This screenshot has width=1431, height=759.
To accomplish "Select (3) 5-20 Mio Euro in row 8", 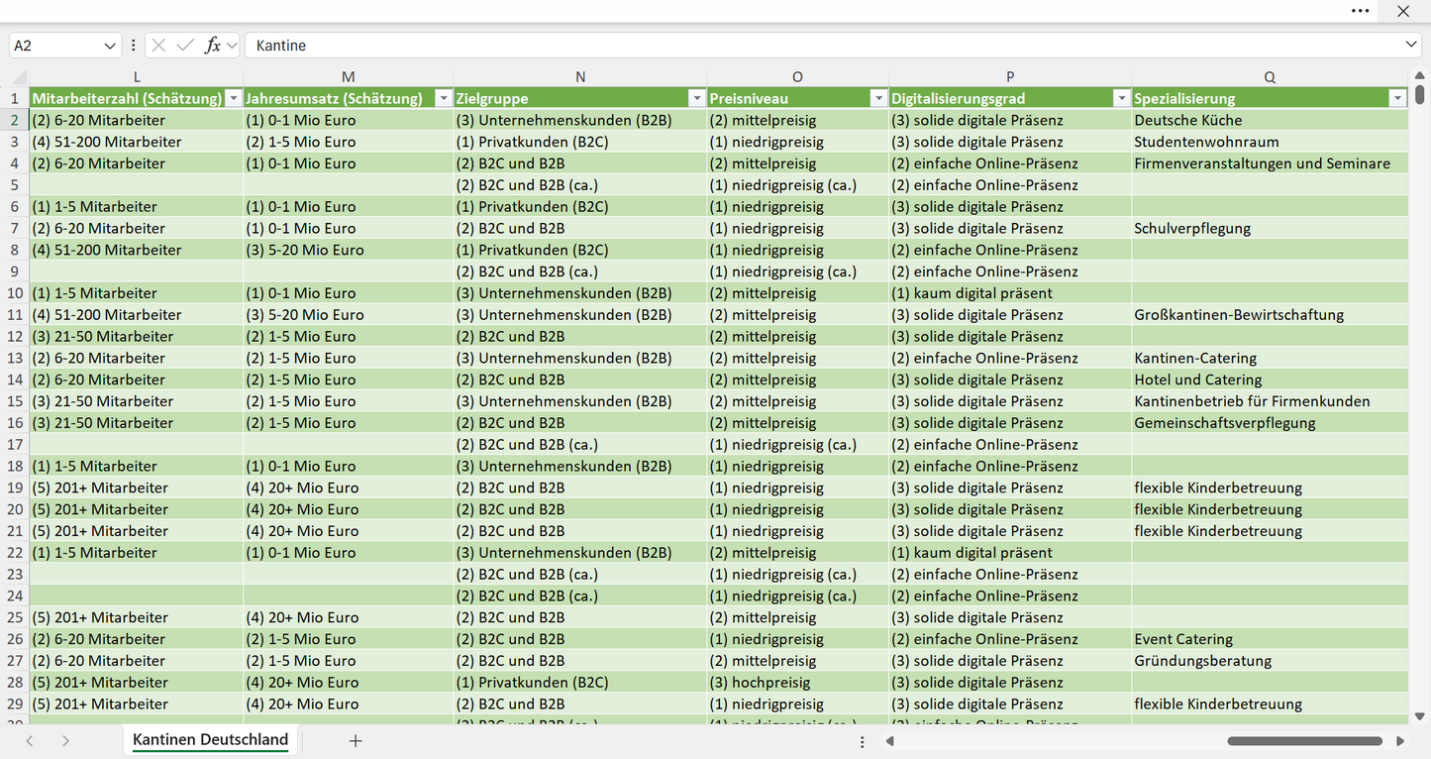I will (349, 250).
